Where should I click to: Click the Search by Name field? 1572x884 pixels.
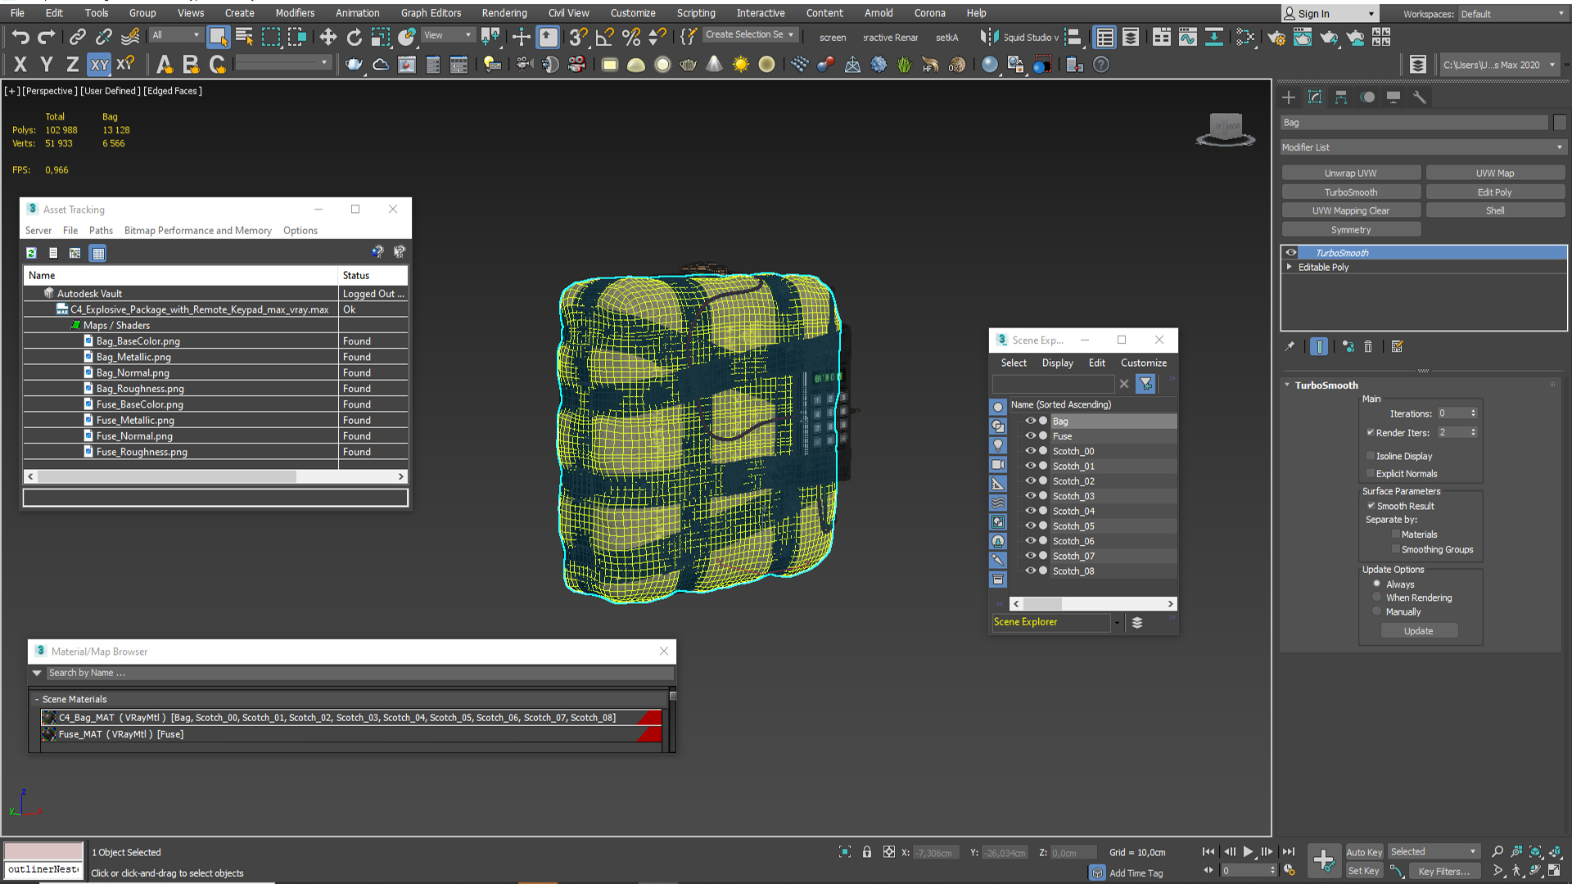(359, 673)
